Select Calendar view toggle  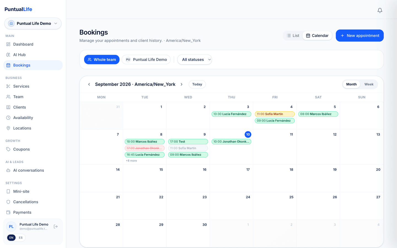pyautogui.click(x=317, y=36)
